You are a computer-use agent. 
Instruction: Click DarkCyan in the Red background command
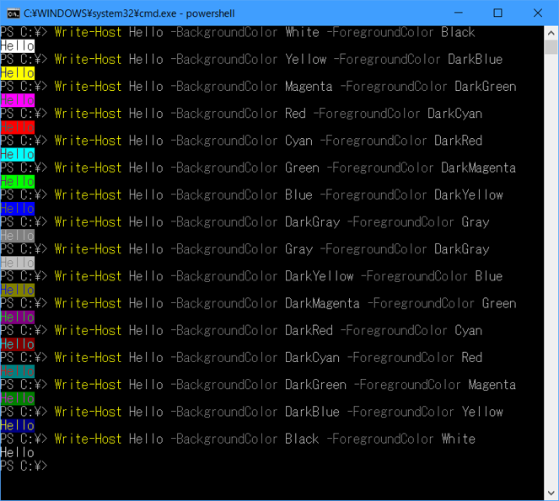[x=455, y=114]
